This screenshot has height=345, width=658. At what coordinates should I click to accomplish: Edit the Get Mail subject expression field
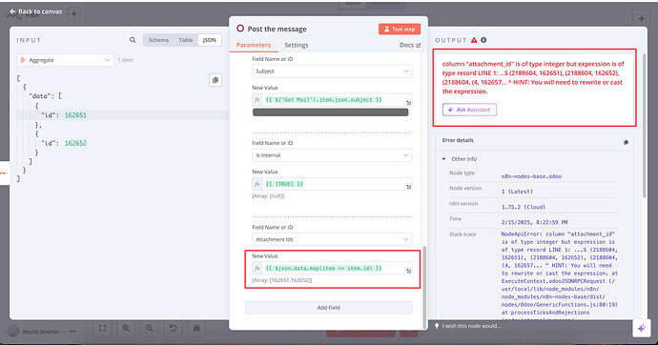[x=333, y=100]
